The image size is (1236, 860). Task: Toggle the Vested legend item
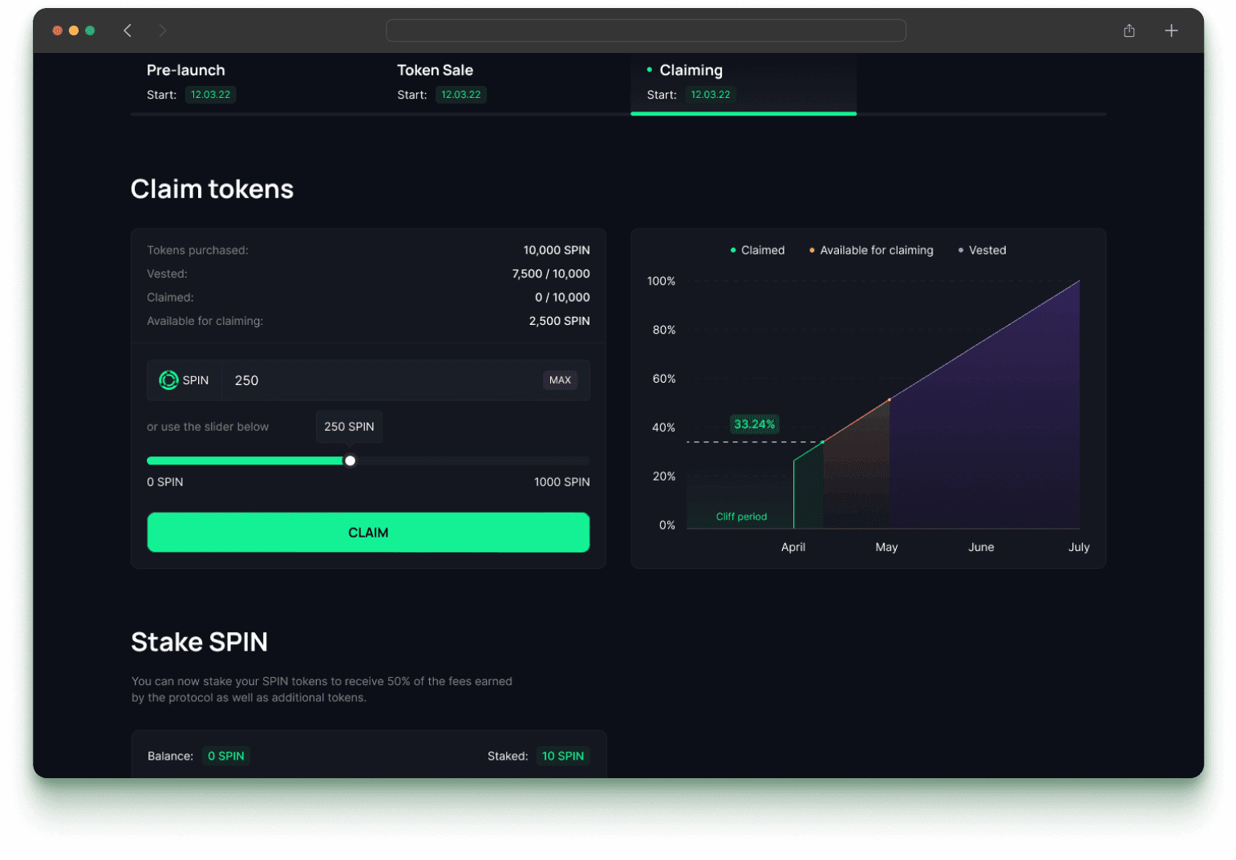(982, 250)
